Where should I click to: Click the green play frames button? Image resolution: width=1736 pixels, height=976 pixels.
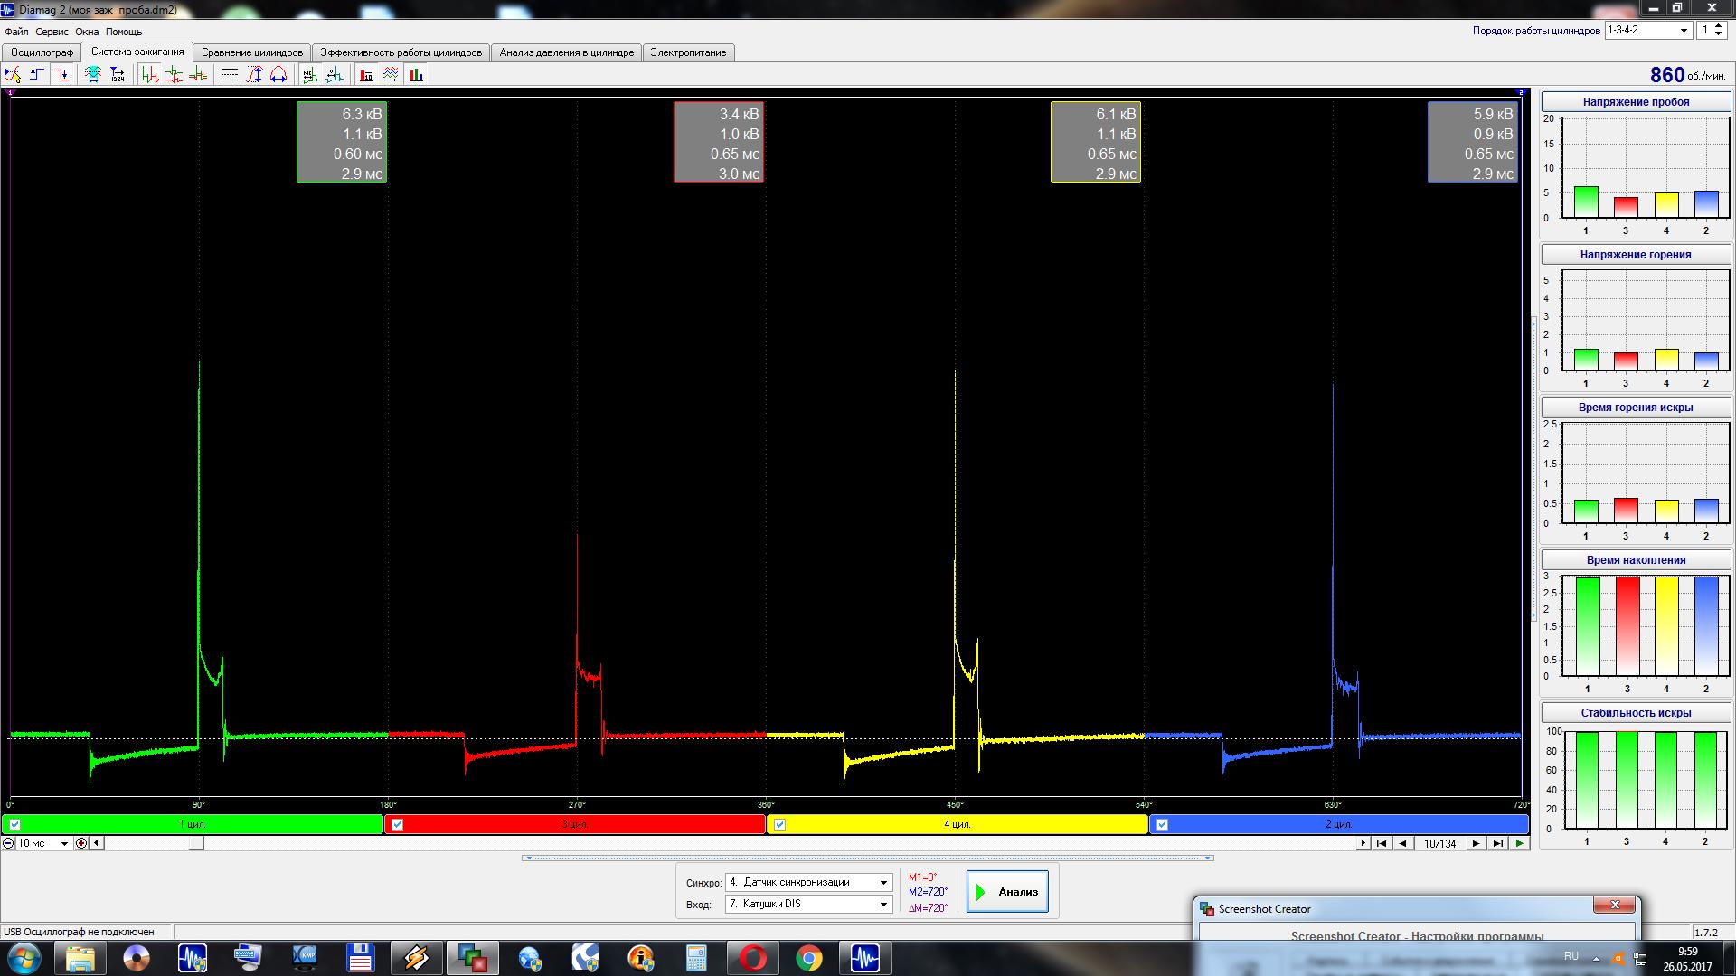tap(1519, 843)
